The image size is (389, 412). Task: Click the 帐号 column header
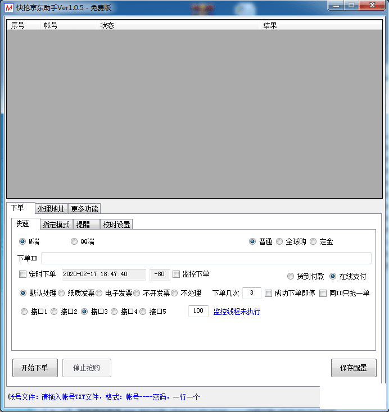click(69, 25)
